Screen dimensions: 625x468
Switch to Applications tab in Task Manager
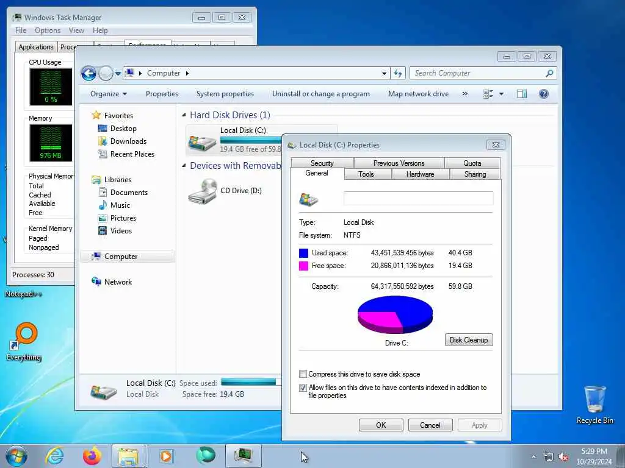36,47
